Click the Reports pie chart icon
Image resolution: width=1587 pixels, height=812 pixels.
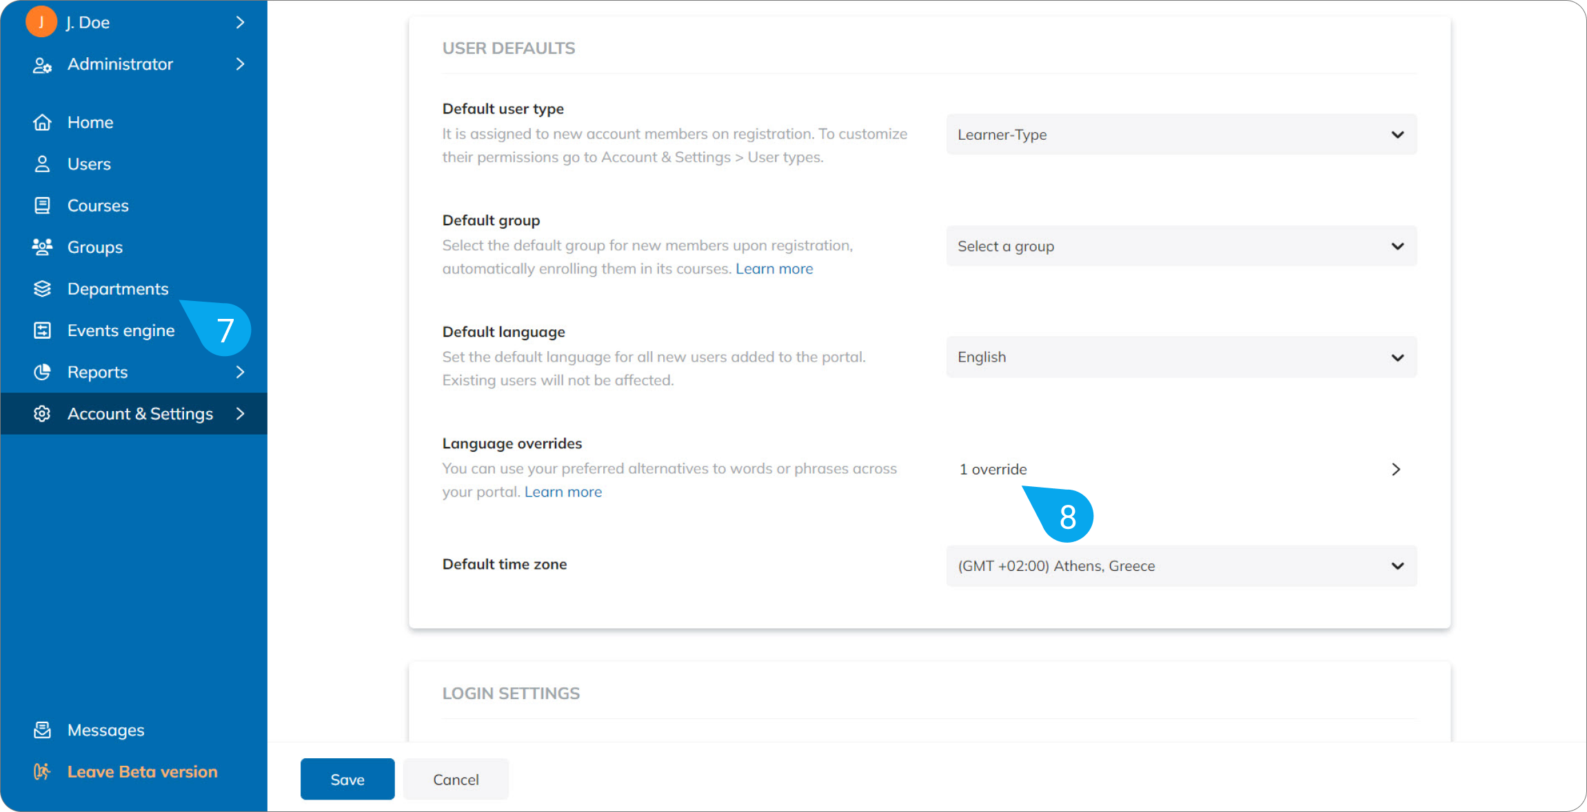click(43, 372)
